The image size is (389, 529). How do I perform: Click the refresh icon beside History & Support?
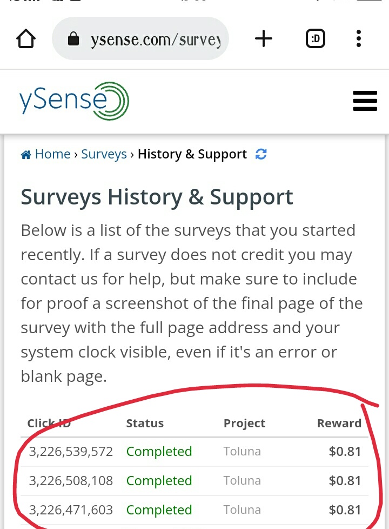[261, 154]
